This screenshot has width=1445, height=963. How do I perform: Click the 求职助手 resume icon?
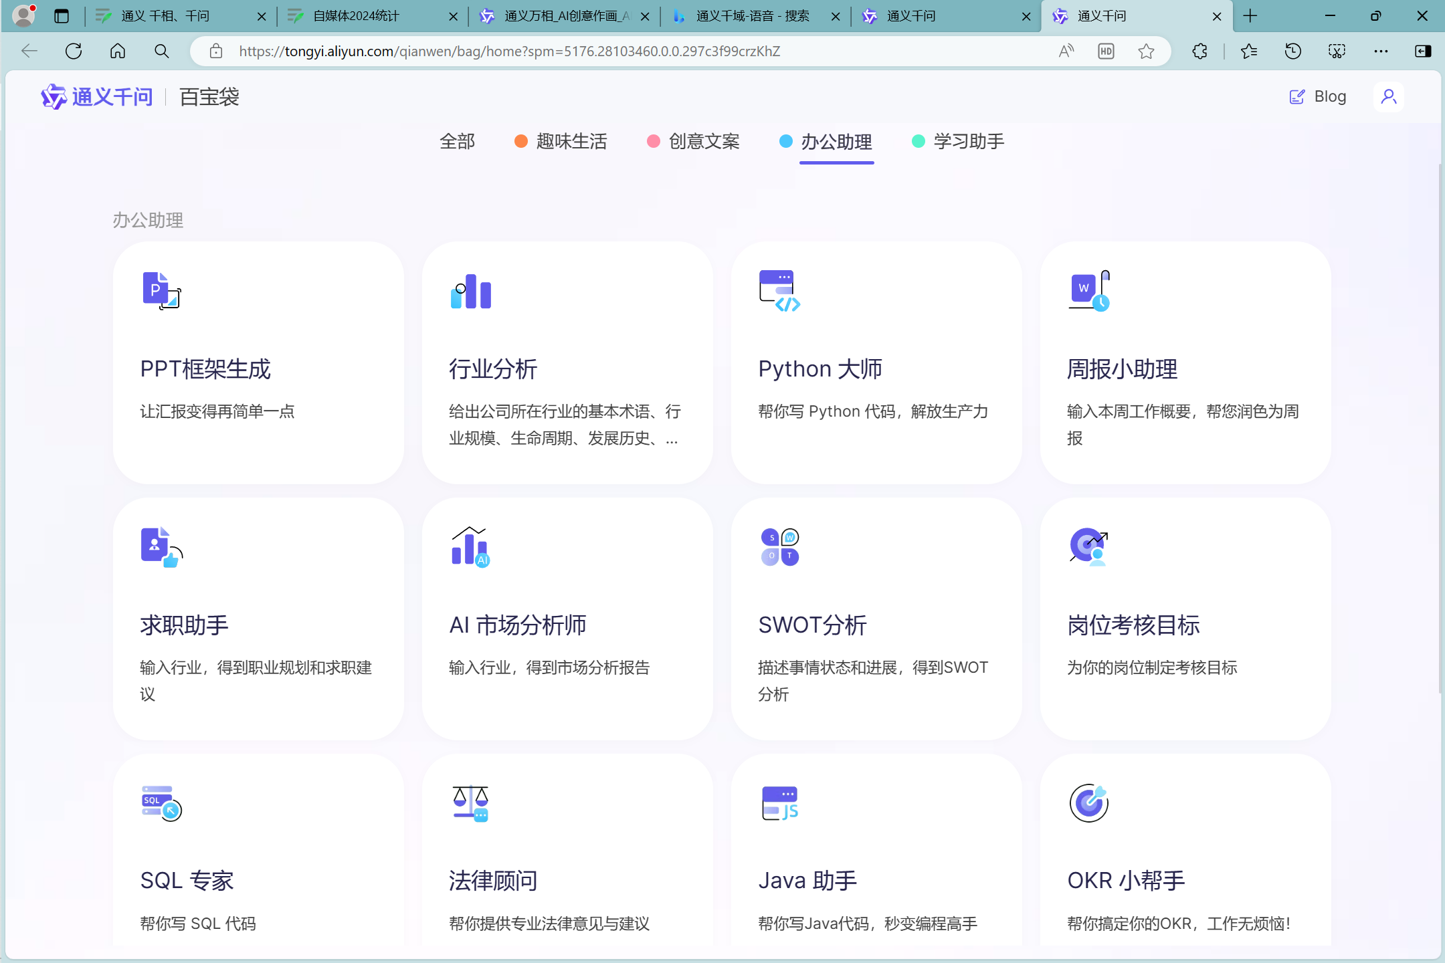[x=162, y=547]
